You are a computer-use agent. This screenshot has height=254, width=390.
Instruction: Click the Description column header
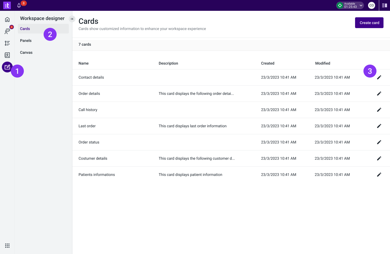point(168,63)
